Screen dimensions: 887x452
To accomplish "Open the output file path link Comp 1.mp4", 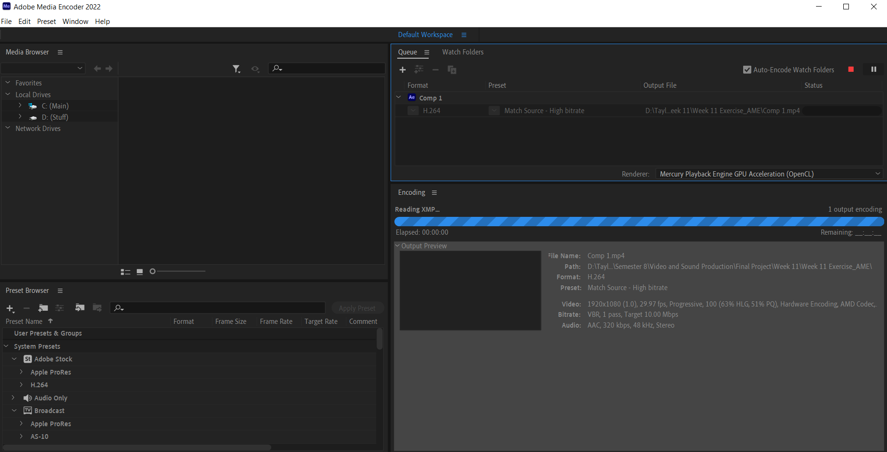I will 722,111.
